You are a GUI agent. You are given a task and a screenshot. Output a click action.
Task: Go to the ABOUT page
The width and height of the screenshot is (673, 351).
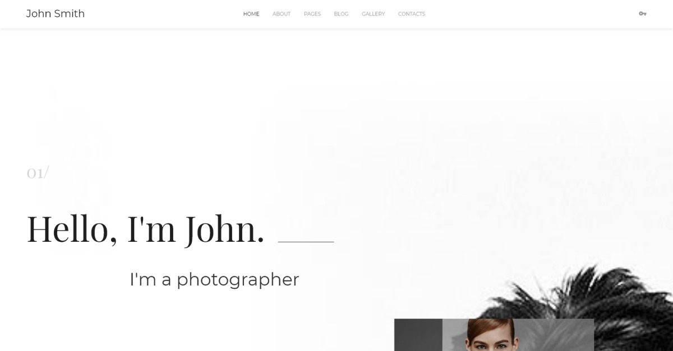tap(282, 14)
